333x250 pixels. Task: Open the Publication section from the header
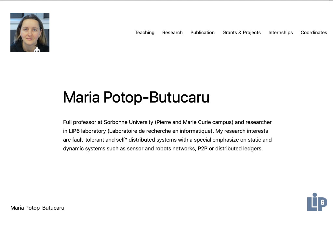[202, 33]
